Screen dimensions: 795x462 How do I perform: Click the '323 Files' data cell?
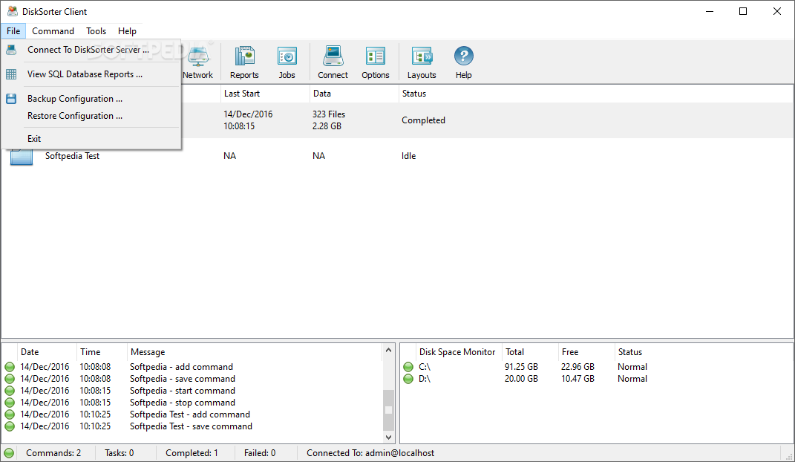click(329, 114)
